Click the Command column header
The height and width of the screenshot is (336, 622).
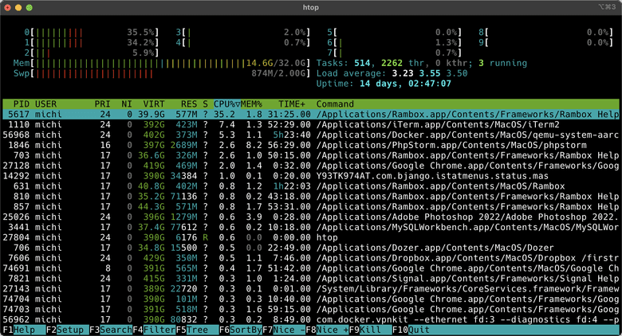point(335,104)
